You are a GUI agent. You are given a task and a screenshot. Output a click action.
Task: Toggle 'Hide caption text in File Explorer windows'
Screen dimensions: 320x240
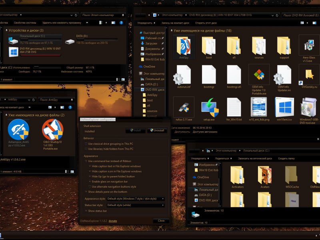(90, 166)
